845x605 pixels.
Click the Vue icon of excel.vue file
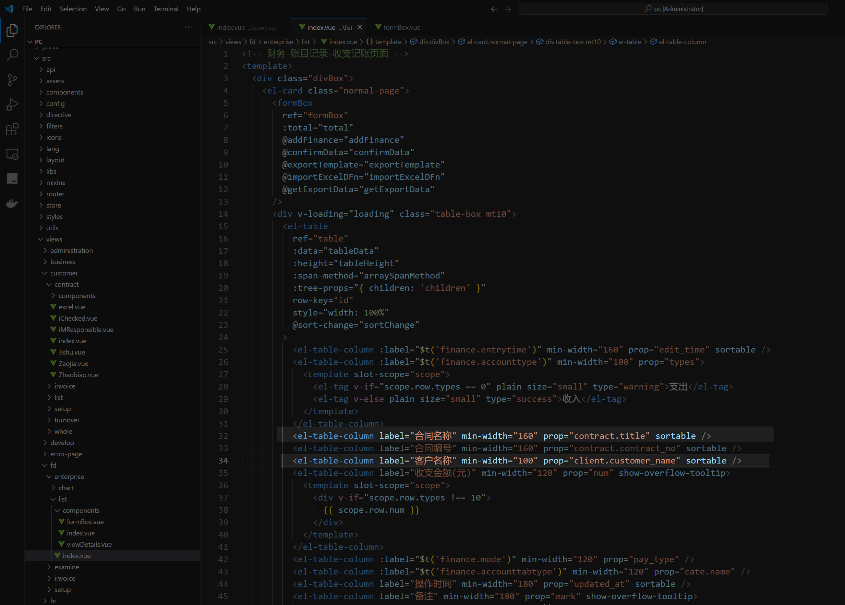coord(53,307)
